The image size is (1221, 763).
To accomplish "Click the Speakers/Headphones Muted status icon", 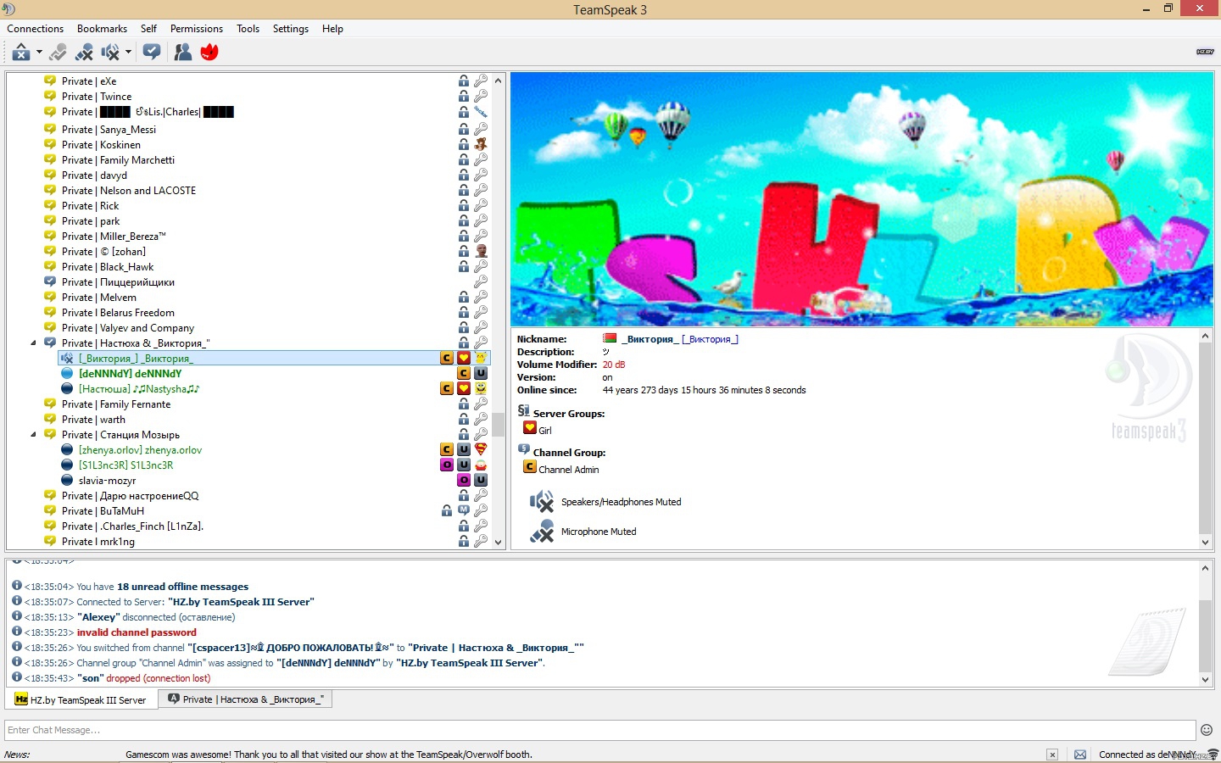I will (542, 502).
